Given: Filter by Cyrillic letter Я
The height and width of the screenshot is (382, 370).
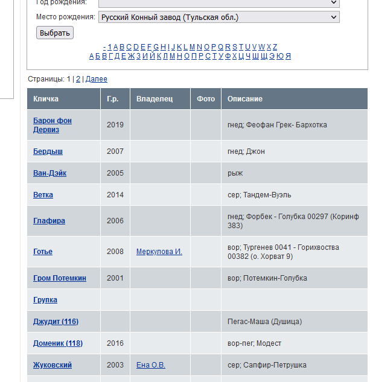Looking at the screenshot, I should coord(288,56).
